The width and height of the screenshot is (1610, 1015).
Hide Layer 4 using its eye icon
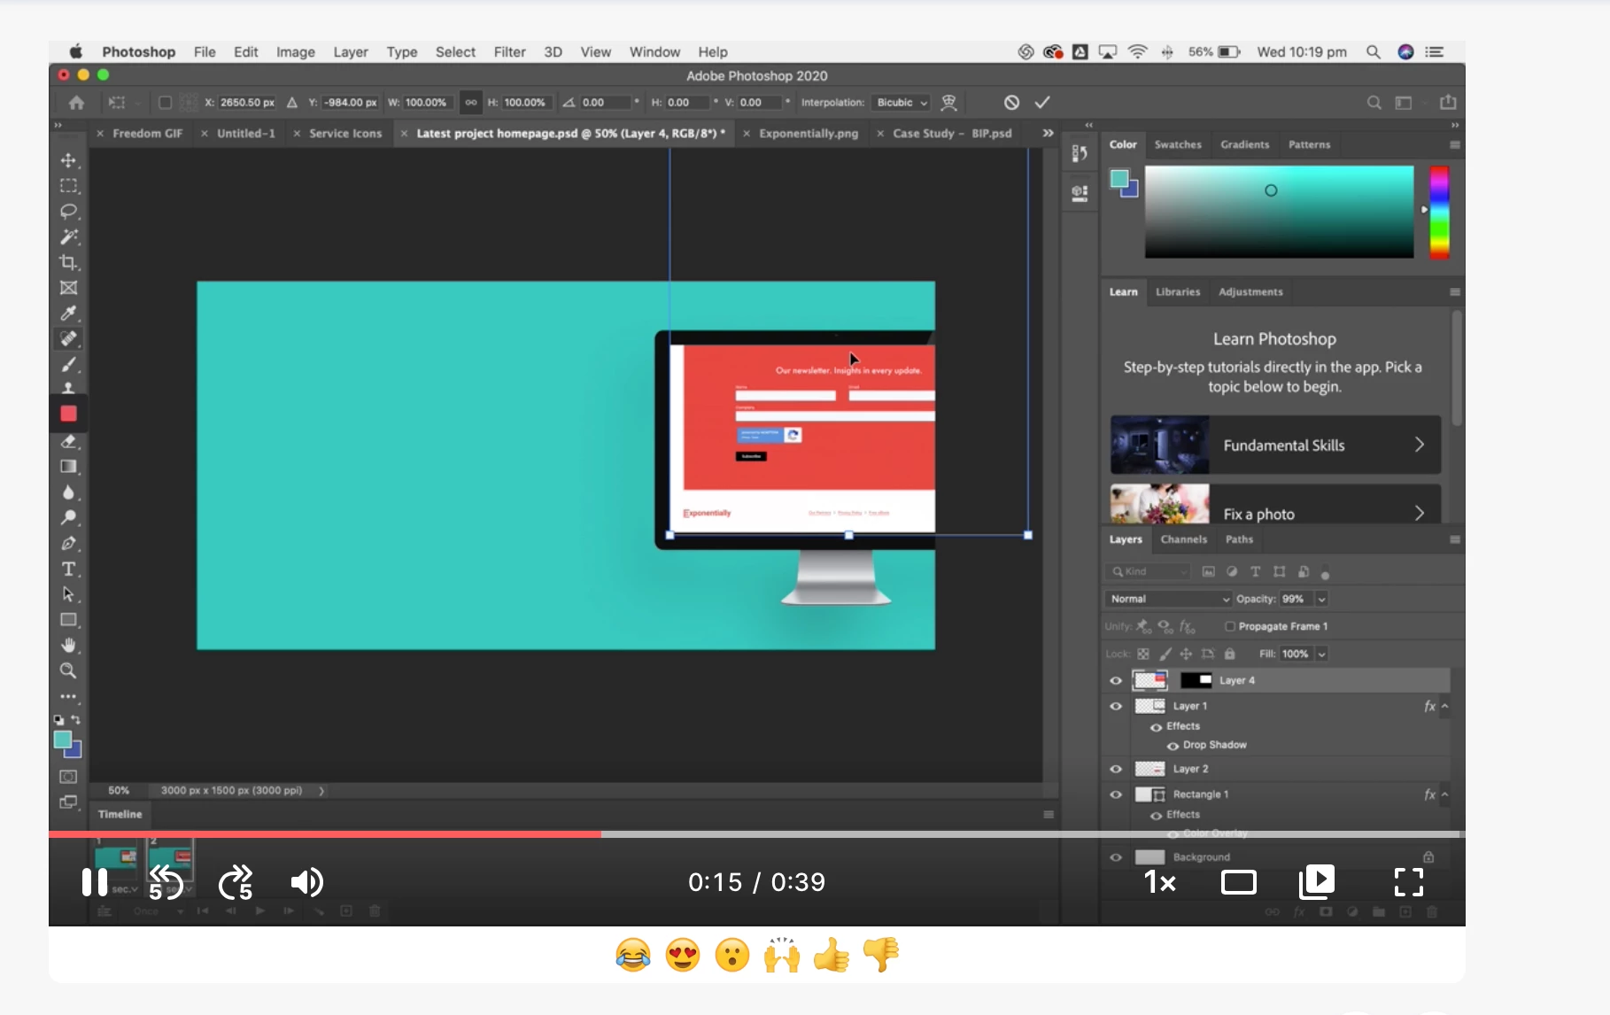click(1116, 680)
